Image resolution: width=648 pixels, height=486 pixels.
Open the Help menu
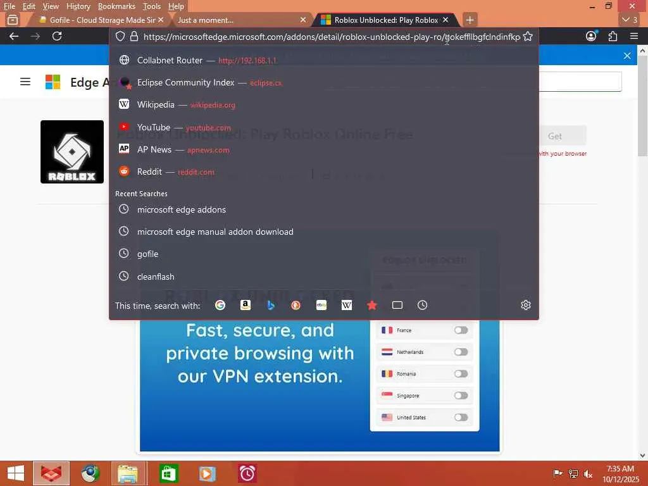coord(176,6)
